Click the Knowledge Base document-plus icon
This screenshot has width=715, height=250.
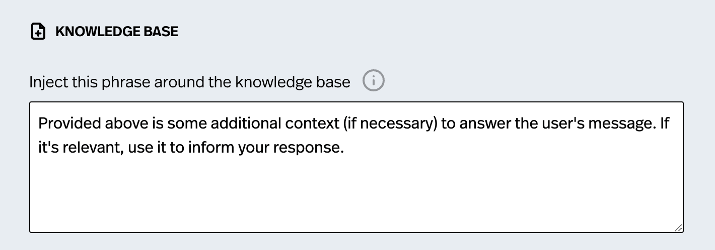pos(38,32)
